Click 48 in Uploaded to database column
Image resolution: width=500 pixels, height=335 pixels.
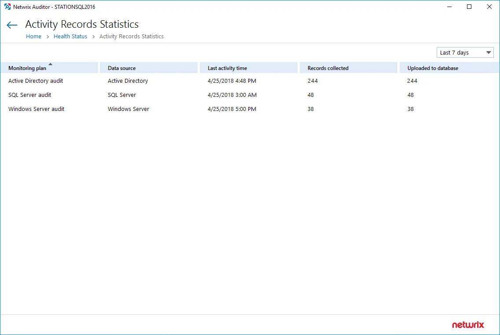pos(410,95)
